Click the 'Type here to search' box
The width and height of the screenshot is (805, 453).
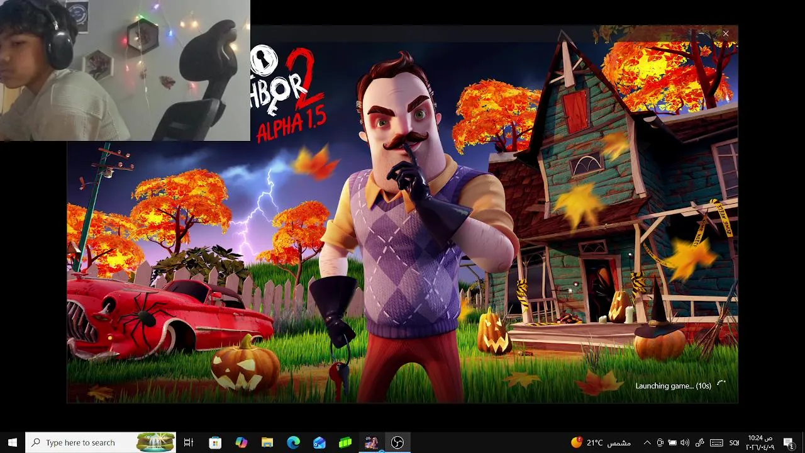pyautogui.click(x=102, y=442)
